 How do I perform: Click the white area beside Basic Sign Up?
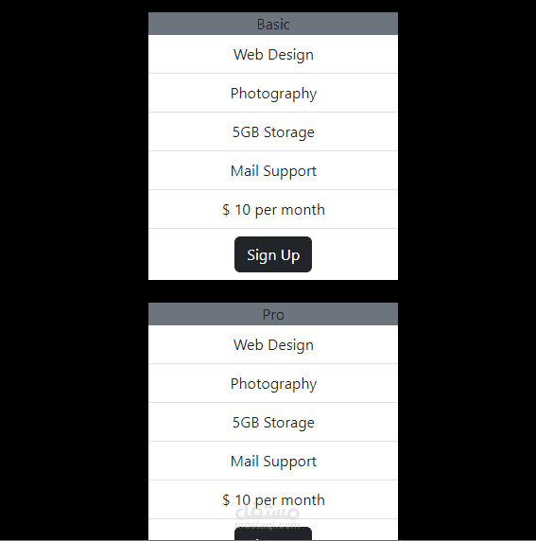click(x=354, y=254)
